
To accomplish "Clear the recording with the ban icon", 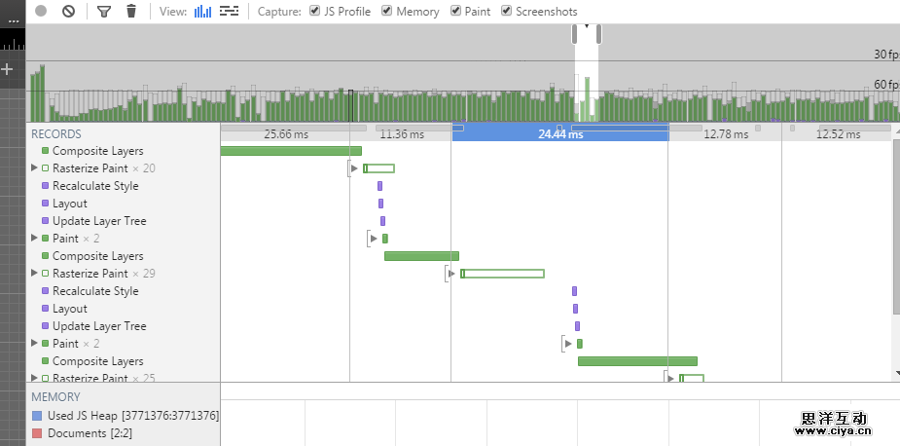I will coord(68,11).
